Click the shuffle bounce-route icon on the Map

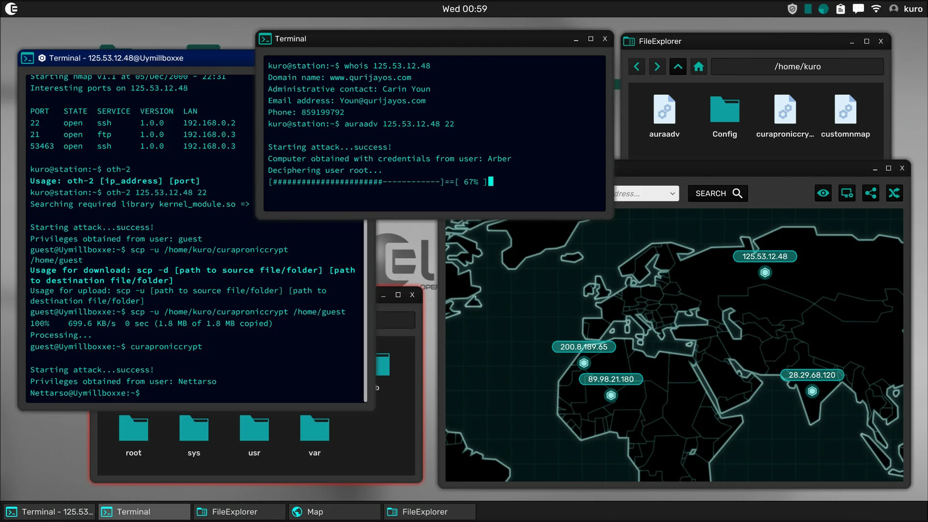[895, 193]
